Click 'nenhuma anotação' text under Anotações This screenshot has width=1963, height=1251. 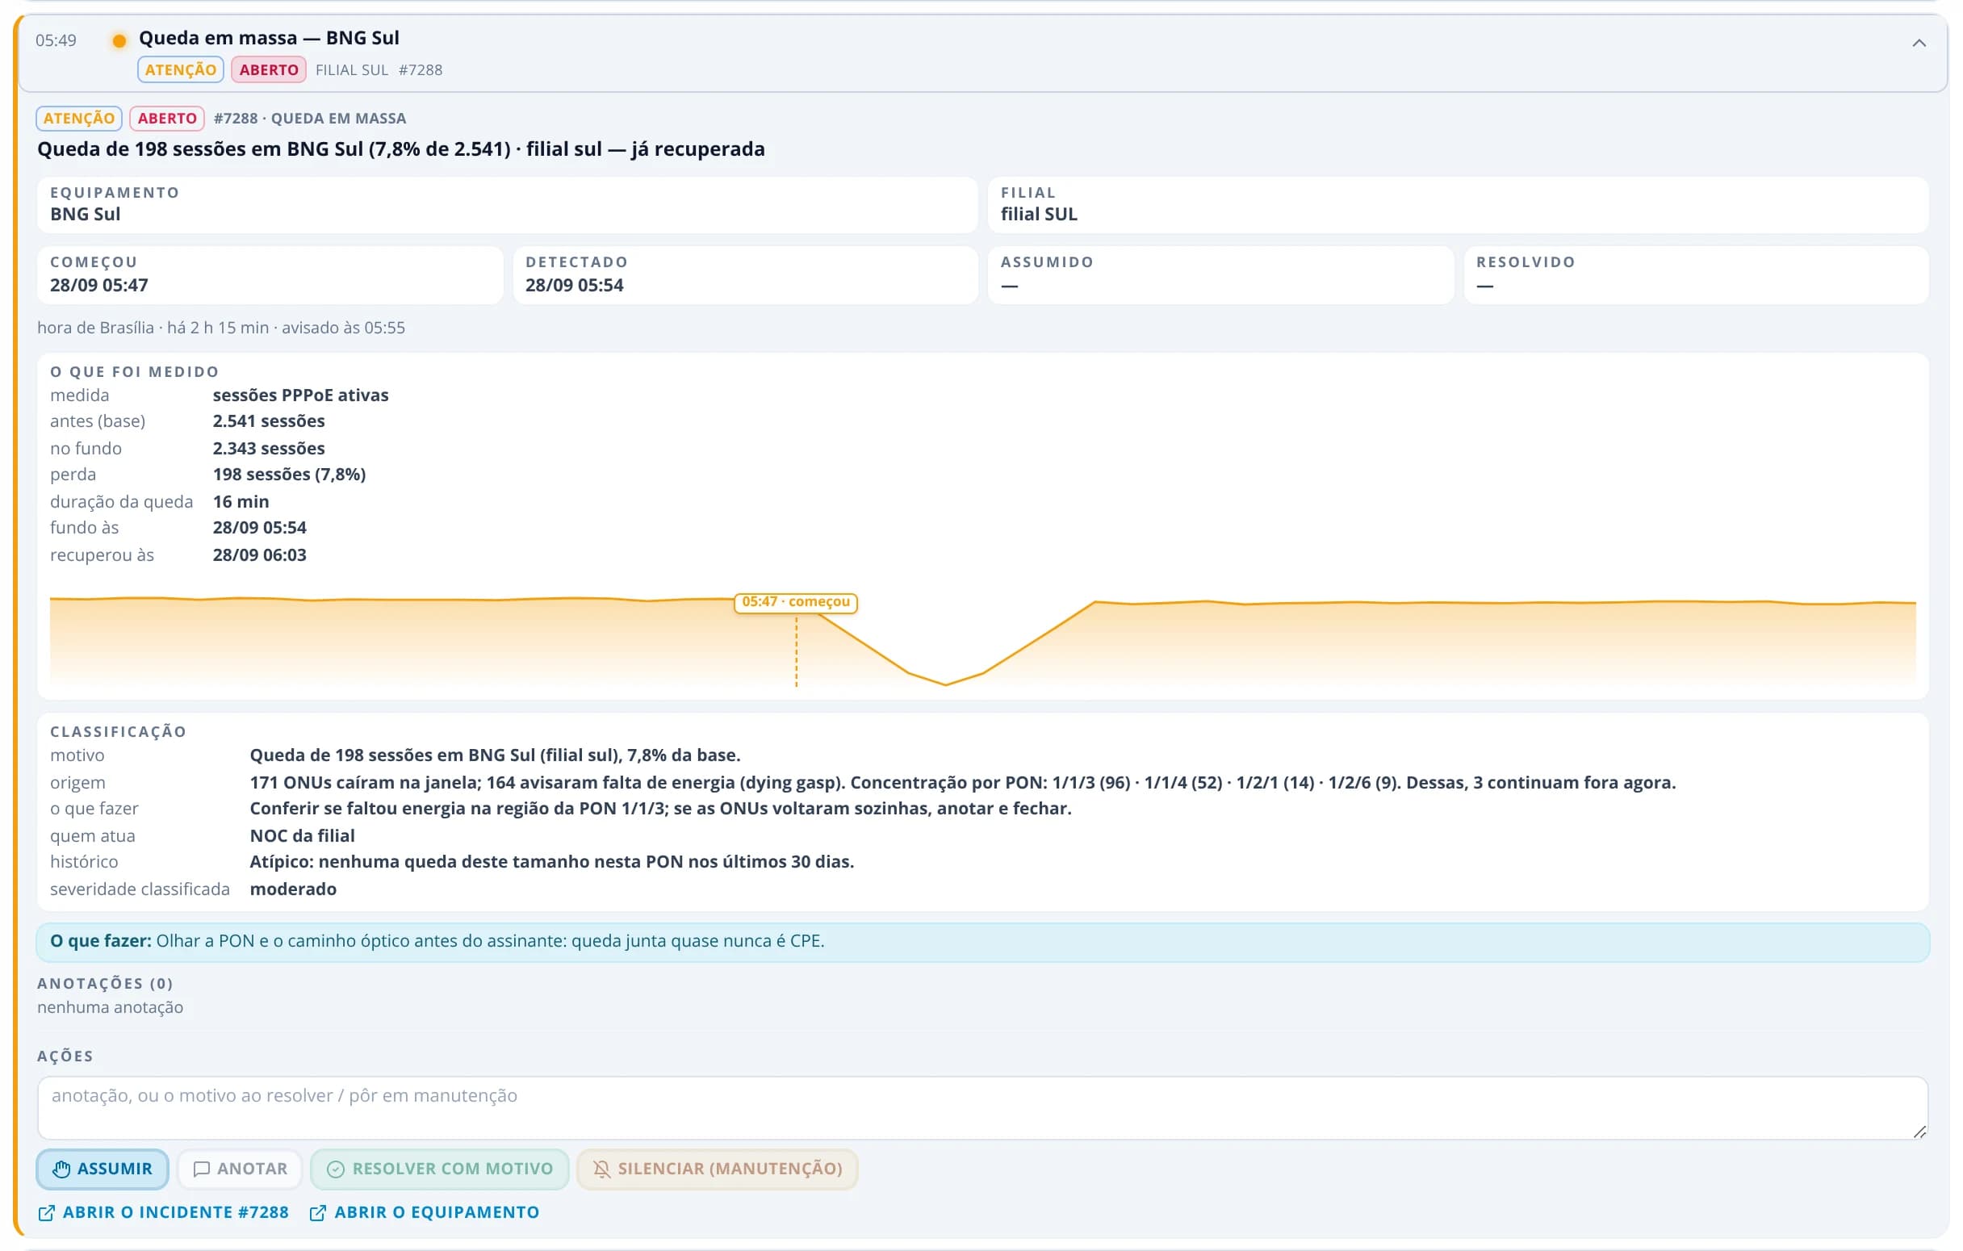click(110, 1007)
